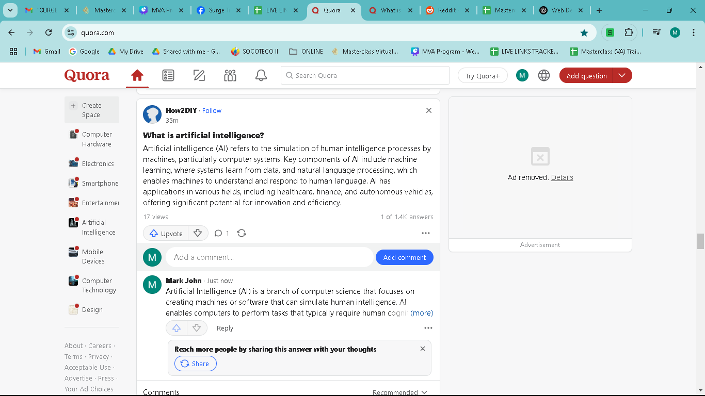
Task: Open the ONLINE bookmarks folder
Action: [306, 52]
